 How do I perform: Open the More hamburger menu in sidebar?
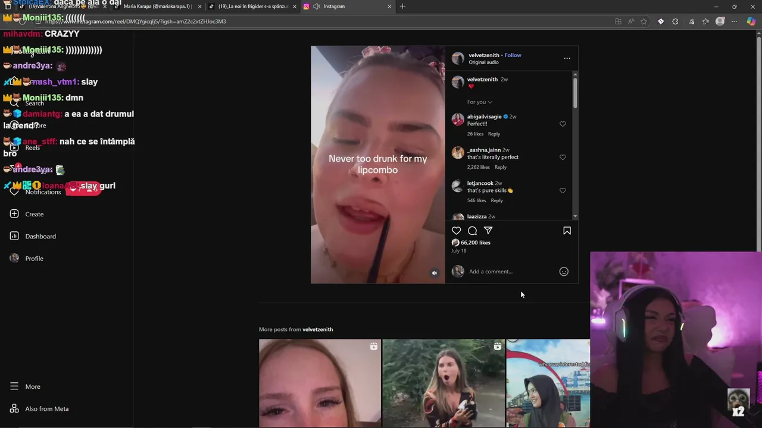25,386
